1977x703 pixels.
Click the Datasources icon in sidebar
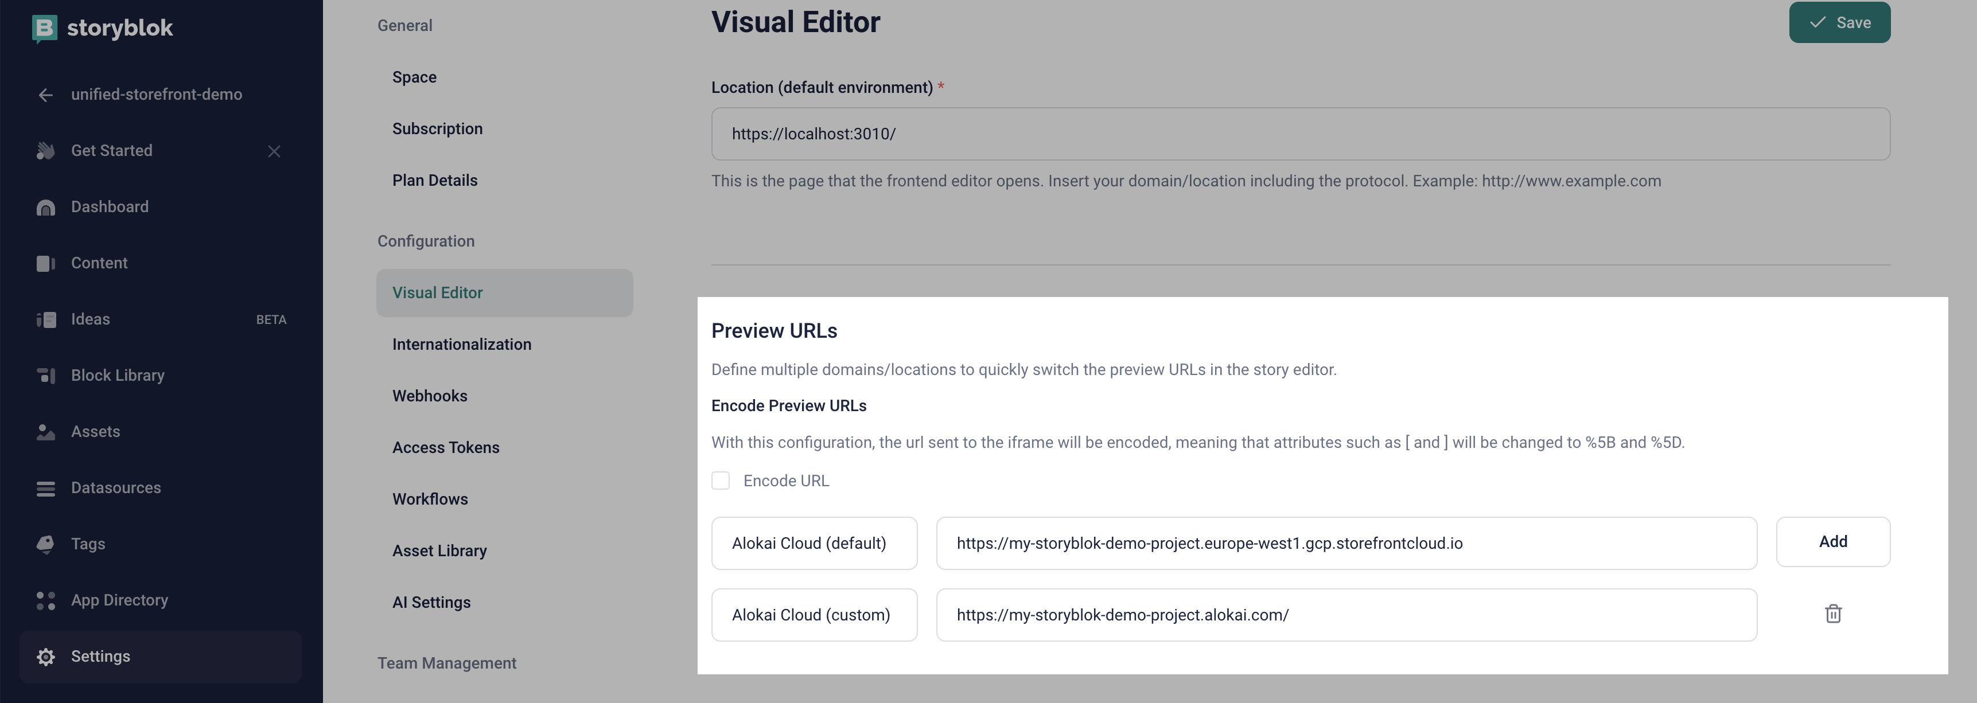(45, 487)
